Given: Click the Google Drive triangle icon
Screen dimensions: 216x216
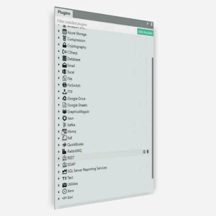Looking at the screenshot, I should [x=64, y=98].
